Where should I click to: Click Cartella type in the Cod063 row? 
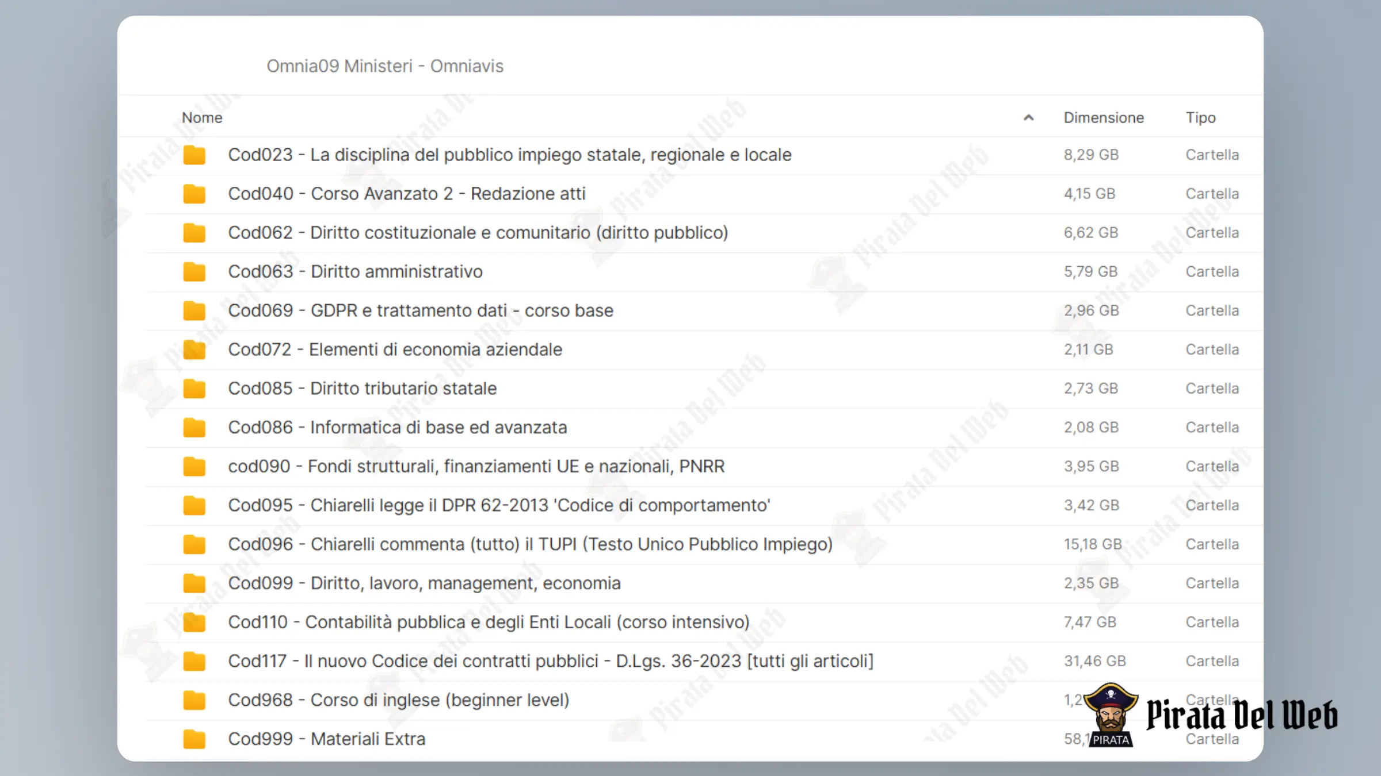point(1212,272)
